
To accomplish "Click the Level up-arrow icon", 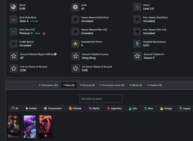I will pos(76,7).
